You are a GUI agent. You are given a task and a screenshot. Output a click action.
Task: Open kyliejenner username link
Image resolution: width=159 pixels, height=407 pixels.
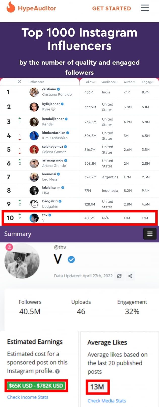(x=51, y=104)
